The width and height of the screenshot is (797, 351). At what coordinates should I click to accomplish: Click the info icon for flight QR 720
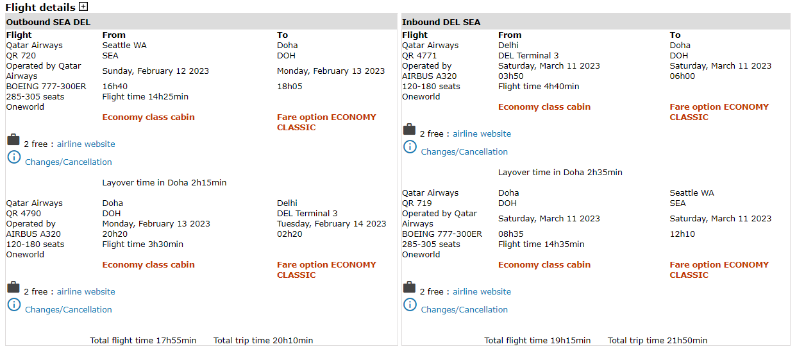(14, 157)
